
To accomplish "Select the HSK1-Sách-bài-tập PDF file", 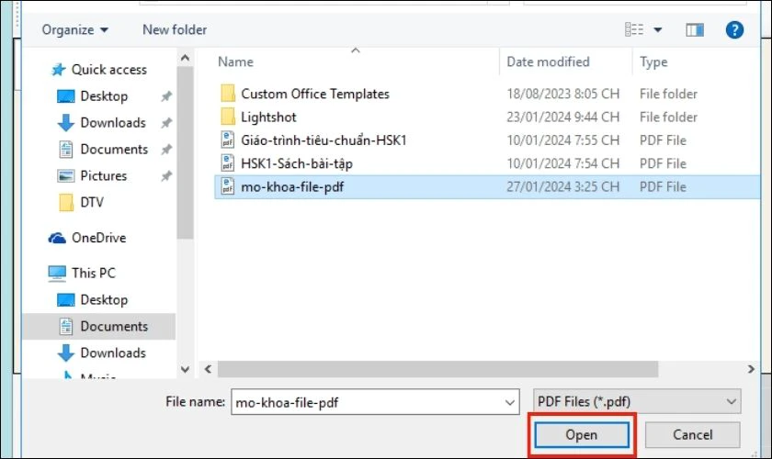I will 296,163.
